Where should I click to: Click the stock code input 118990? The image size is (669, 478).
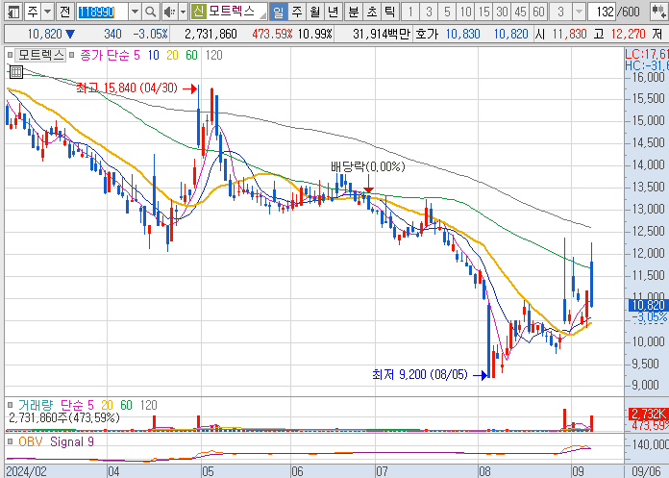click(103, 12)
